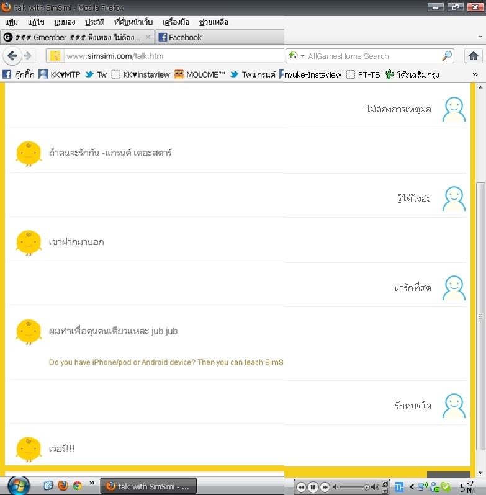Open the KK♥MTP bookmark
This screenshot has width=486, height=495.
pyautogui.click(x=60, y=74)
